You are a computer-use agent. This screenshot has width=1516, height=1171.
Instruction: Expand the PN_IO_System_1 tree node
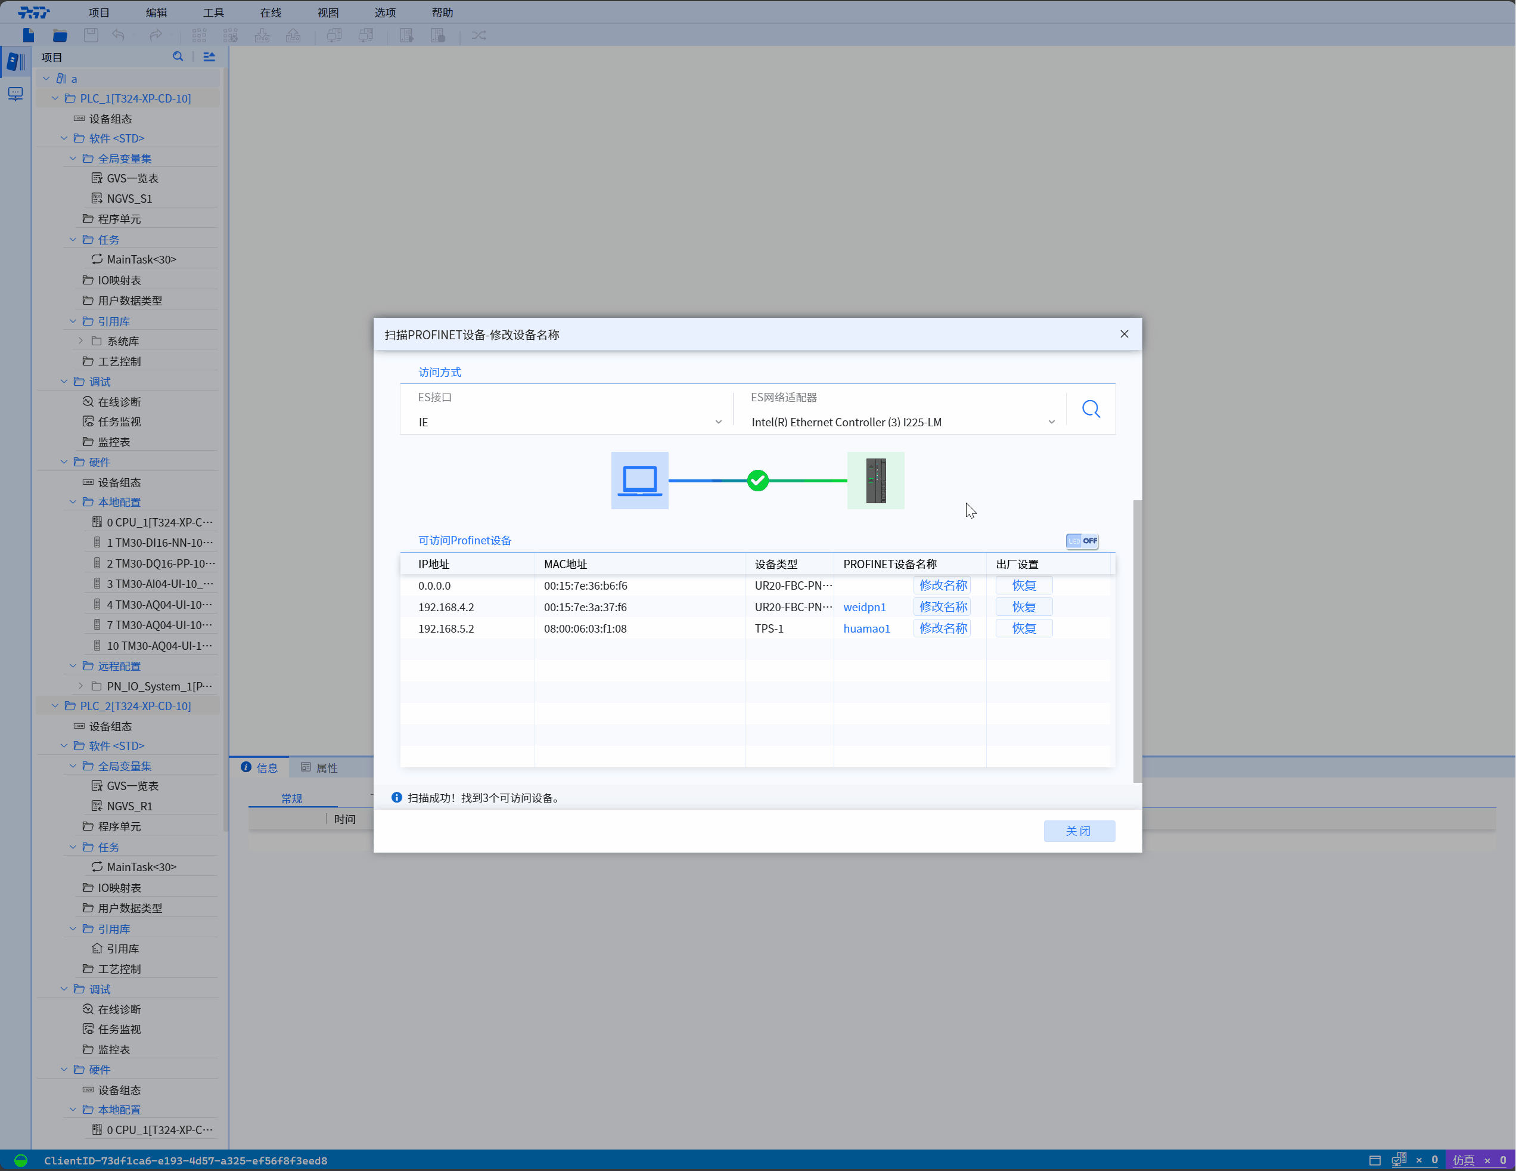coord(81,686)
